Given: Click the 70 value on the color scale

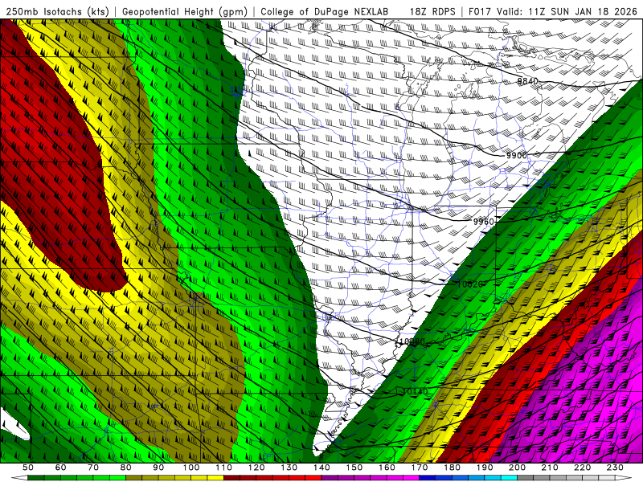Looking at the screenshot, I should coord(93,468).
